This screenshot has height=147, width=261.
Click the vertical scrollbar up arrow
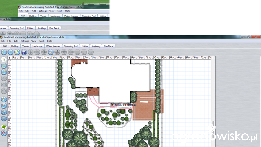click(x=212, y=58)
